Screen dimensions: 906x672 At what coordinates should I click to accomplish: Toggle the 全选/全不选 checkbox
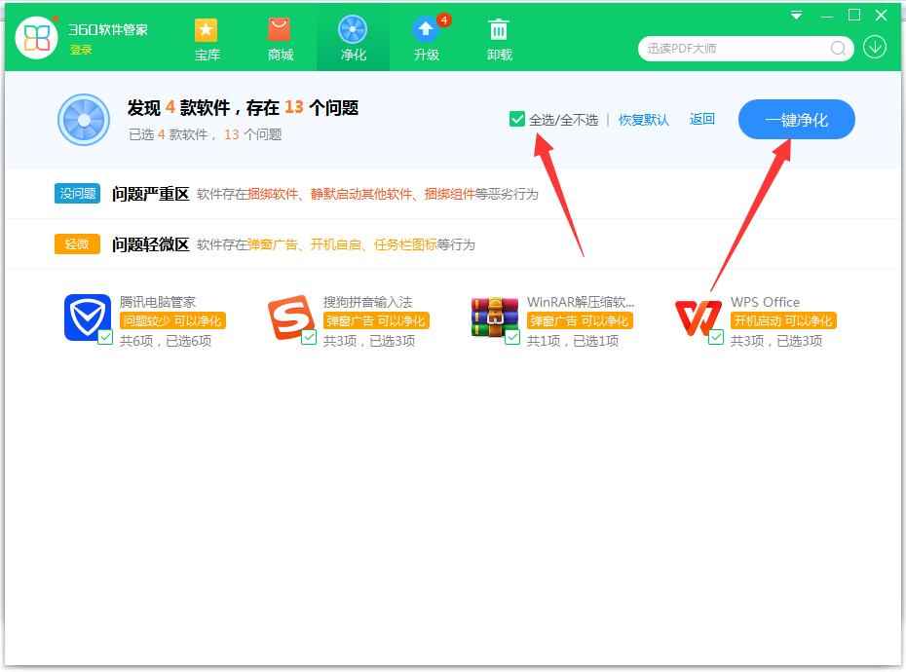[x=517, y=119]
